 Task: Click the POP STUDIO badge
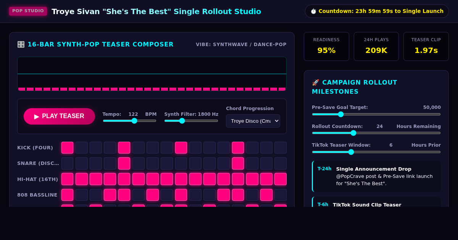[x=28, y=11]
